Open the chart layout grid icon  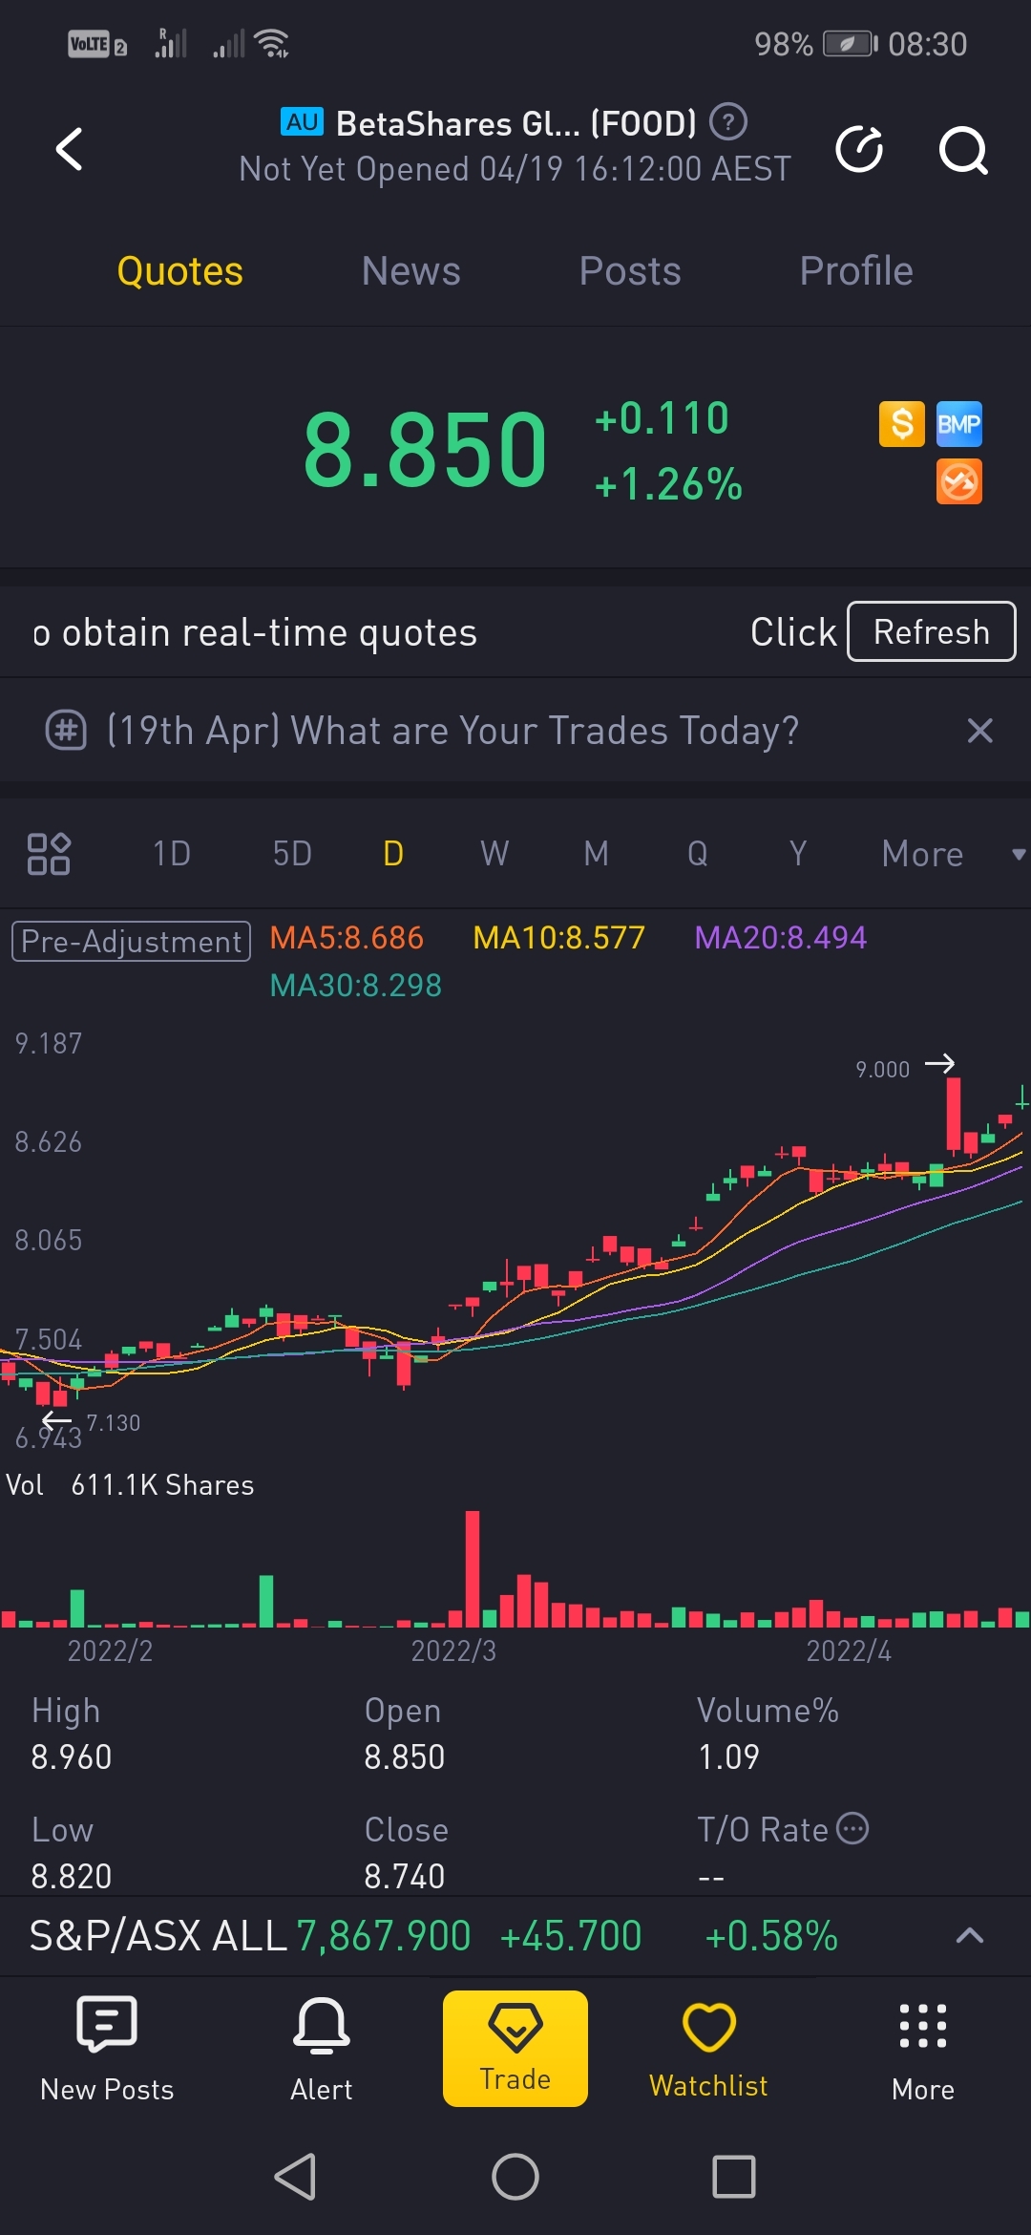tap(49, 854)
